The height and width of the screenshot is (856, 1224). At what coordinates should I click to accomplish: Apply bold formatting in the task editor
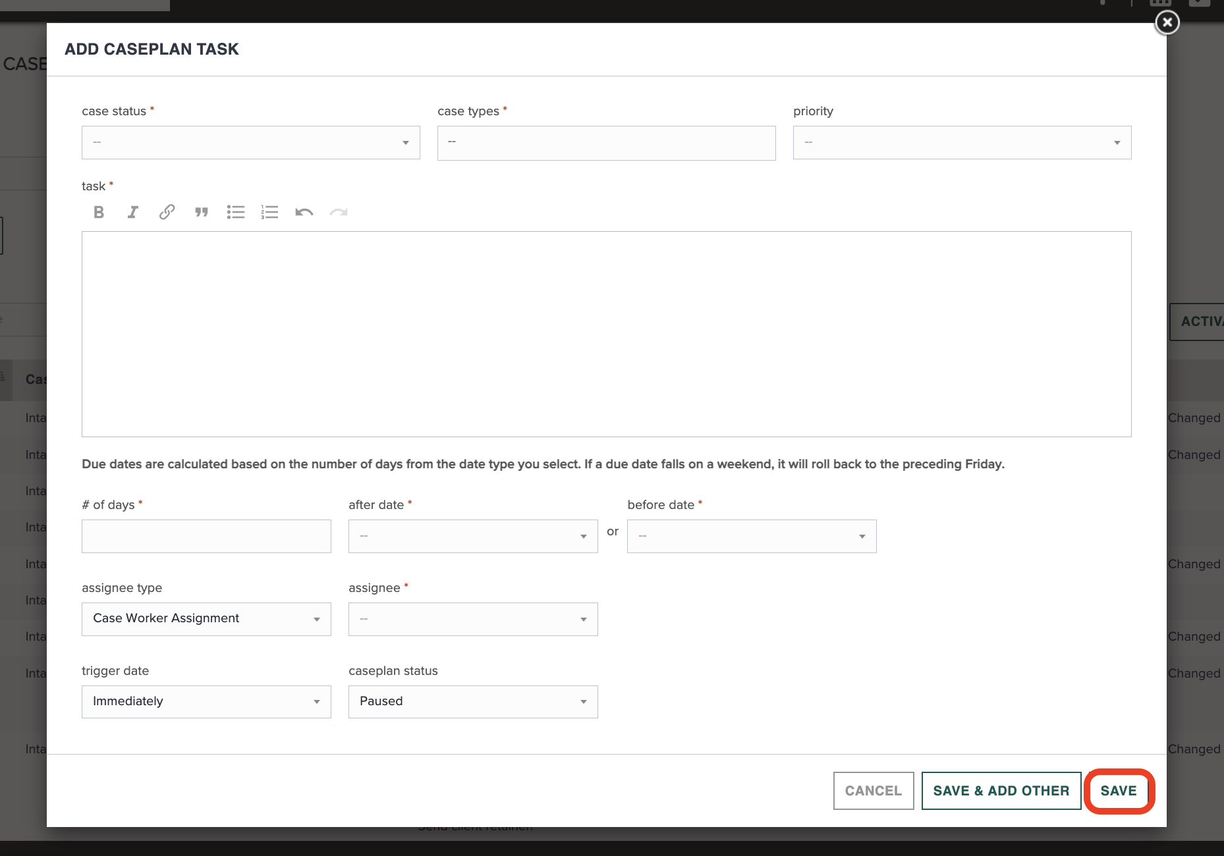click(x=98, y=212)
